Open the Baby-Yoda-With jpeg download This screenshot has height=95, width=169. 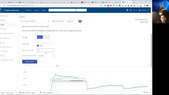point(27,93)
